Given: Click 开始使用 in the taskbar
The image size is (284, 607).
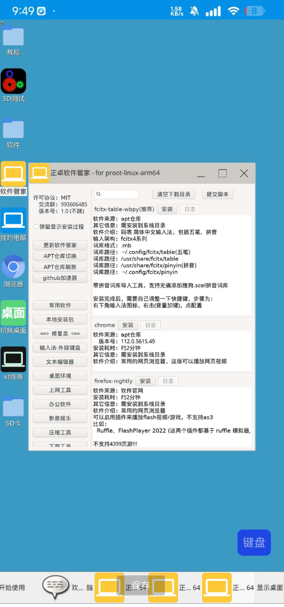Looking at the screenshot, I should (x=12, y=588).
